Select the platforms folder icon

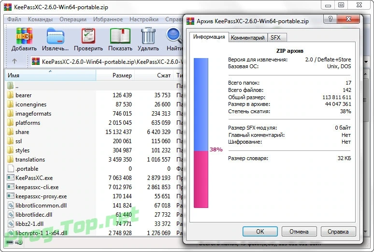pyautogui.click(x=10, y=122)
